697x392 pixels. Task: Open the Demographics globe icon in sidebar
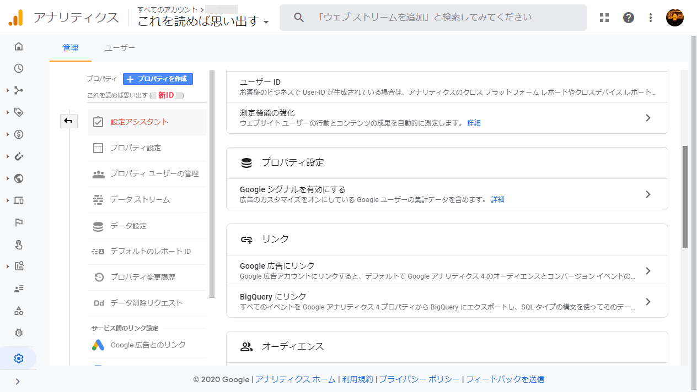pos(19,178)
